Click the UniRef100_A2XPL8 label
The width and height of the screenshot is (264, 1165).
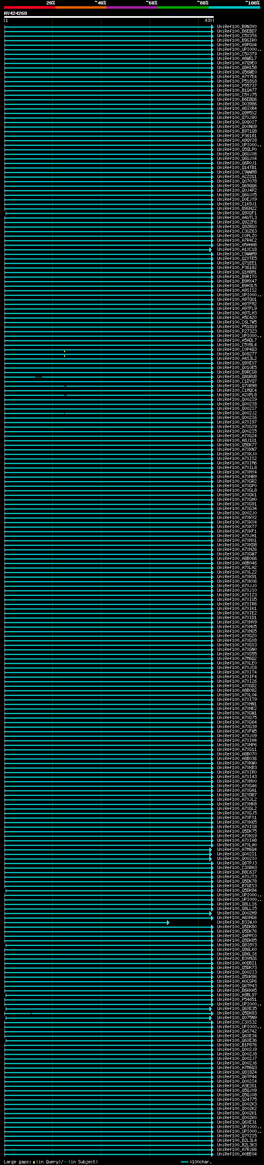click(x=237, y=395)
